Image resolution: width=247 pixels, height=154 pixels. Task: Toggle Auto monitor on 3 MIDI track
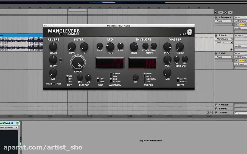coord(241,60)
